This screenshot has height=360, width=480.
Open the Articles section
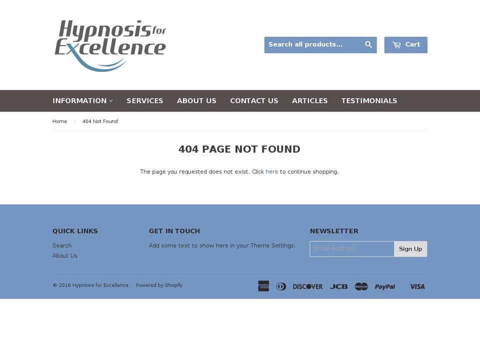click(310, 100)
